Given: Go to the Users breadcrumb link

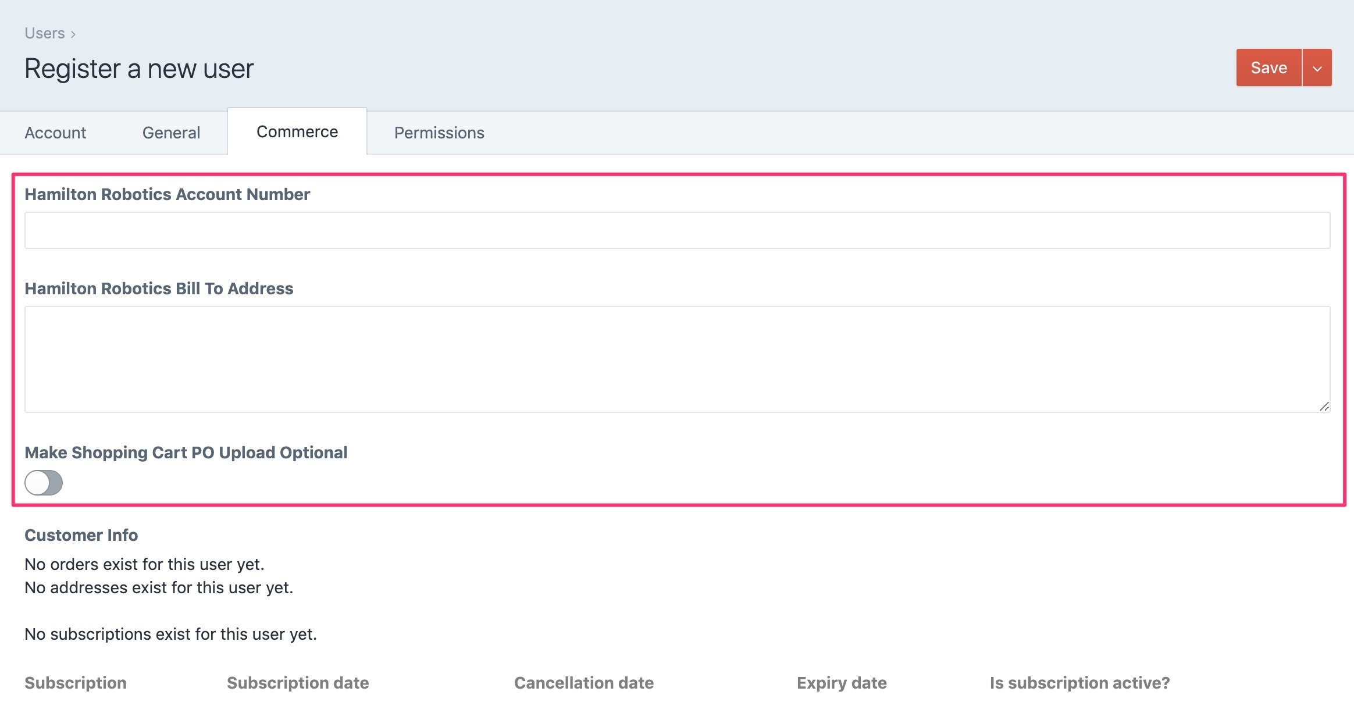Looking at the screenshot, I should (x=44, y=33).
